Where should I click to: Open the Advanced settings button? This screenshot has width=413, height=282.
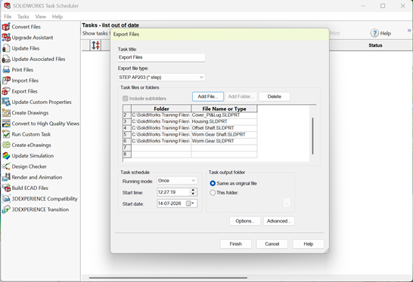[x=278, y=221]
